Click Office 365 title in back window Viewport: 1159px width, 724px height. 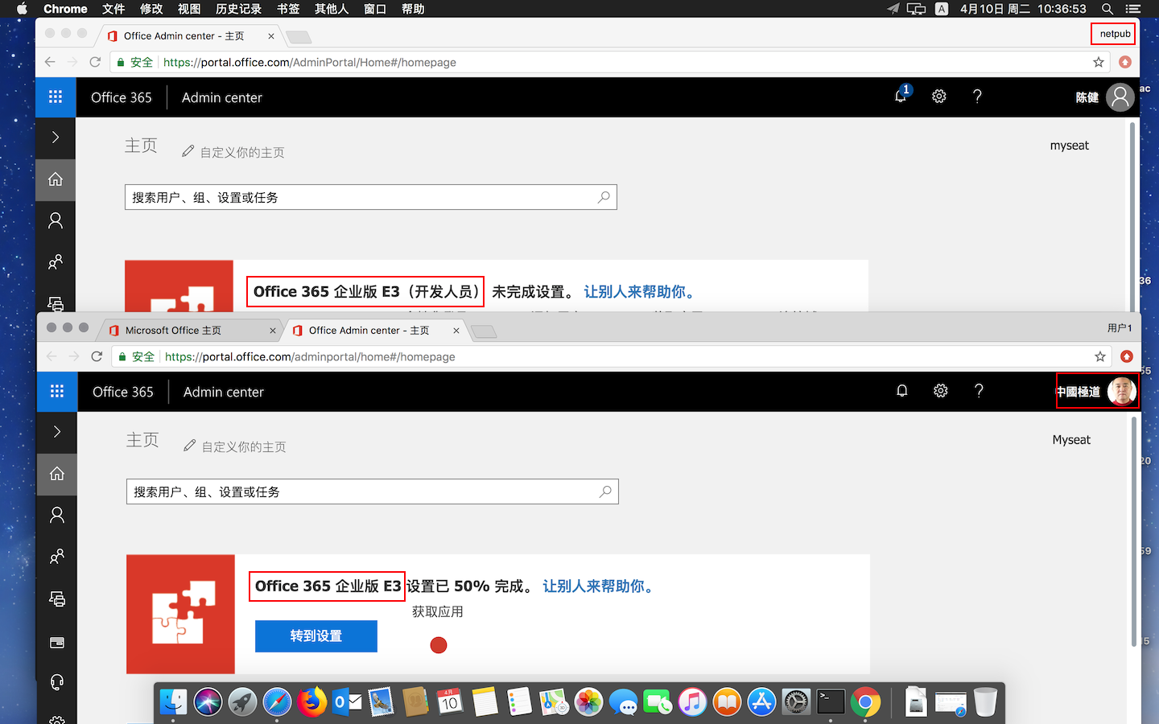[x=122, y=97]
